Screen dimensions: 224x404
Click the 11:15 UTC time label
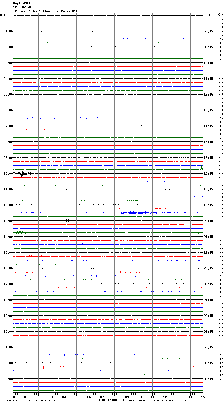coord(208,79)
